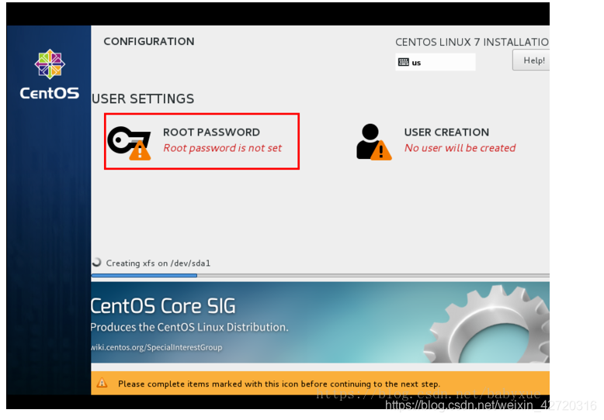Click the user creation person icon
Image resolution: width=604 pixels, height=420 pixels.
373,142
